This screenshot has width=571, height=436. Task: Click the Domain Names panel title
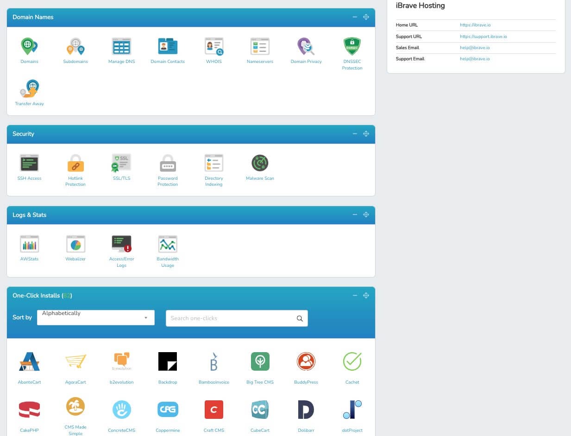(33, 17)
